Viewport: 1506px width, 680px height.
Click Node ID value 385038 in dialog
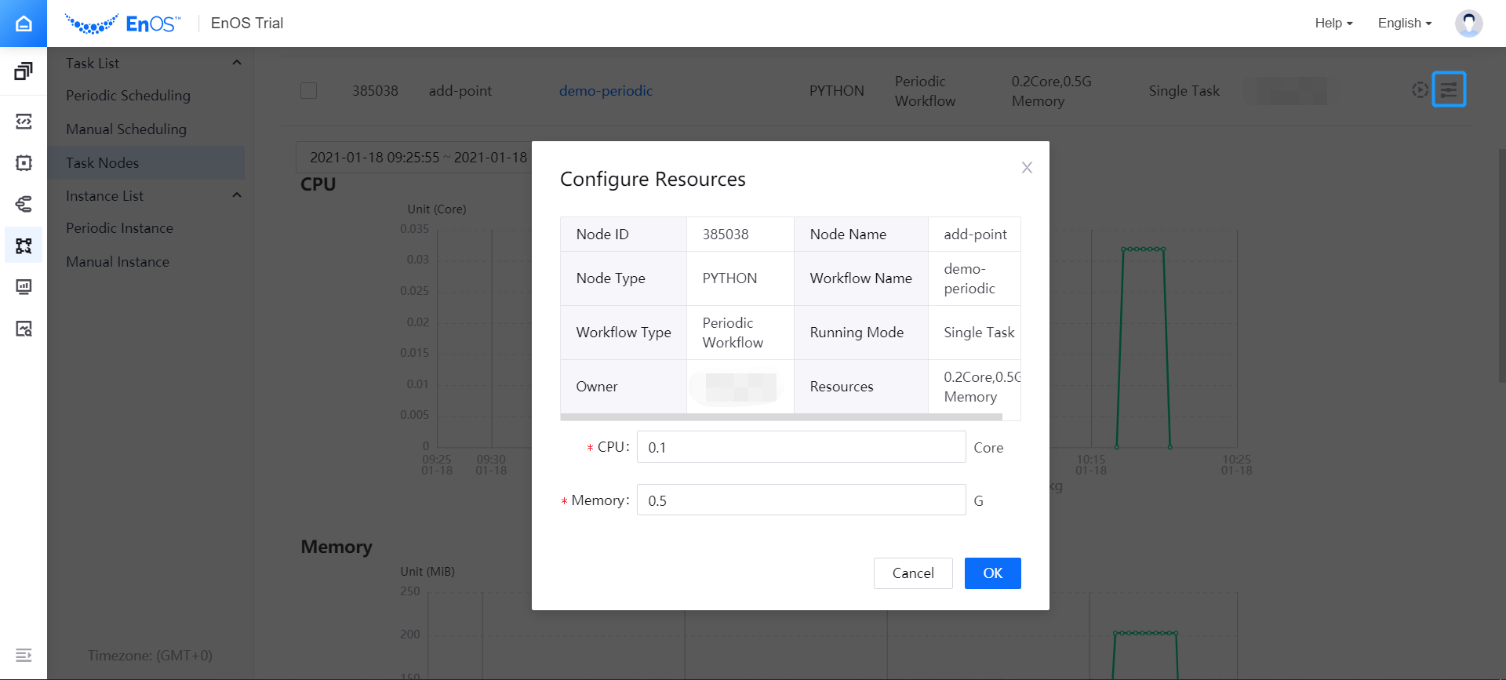point(726,235)
